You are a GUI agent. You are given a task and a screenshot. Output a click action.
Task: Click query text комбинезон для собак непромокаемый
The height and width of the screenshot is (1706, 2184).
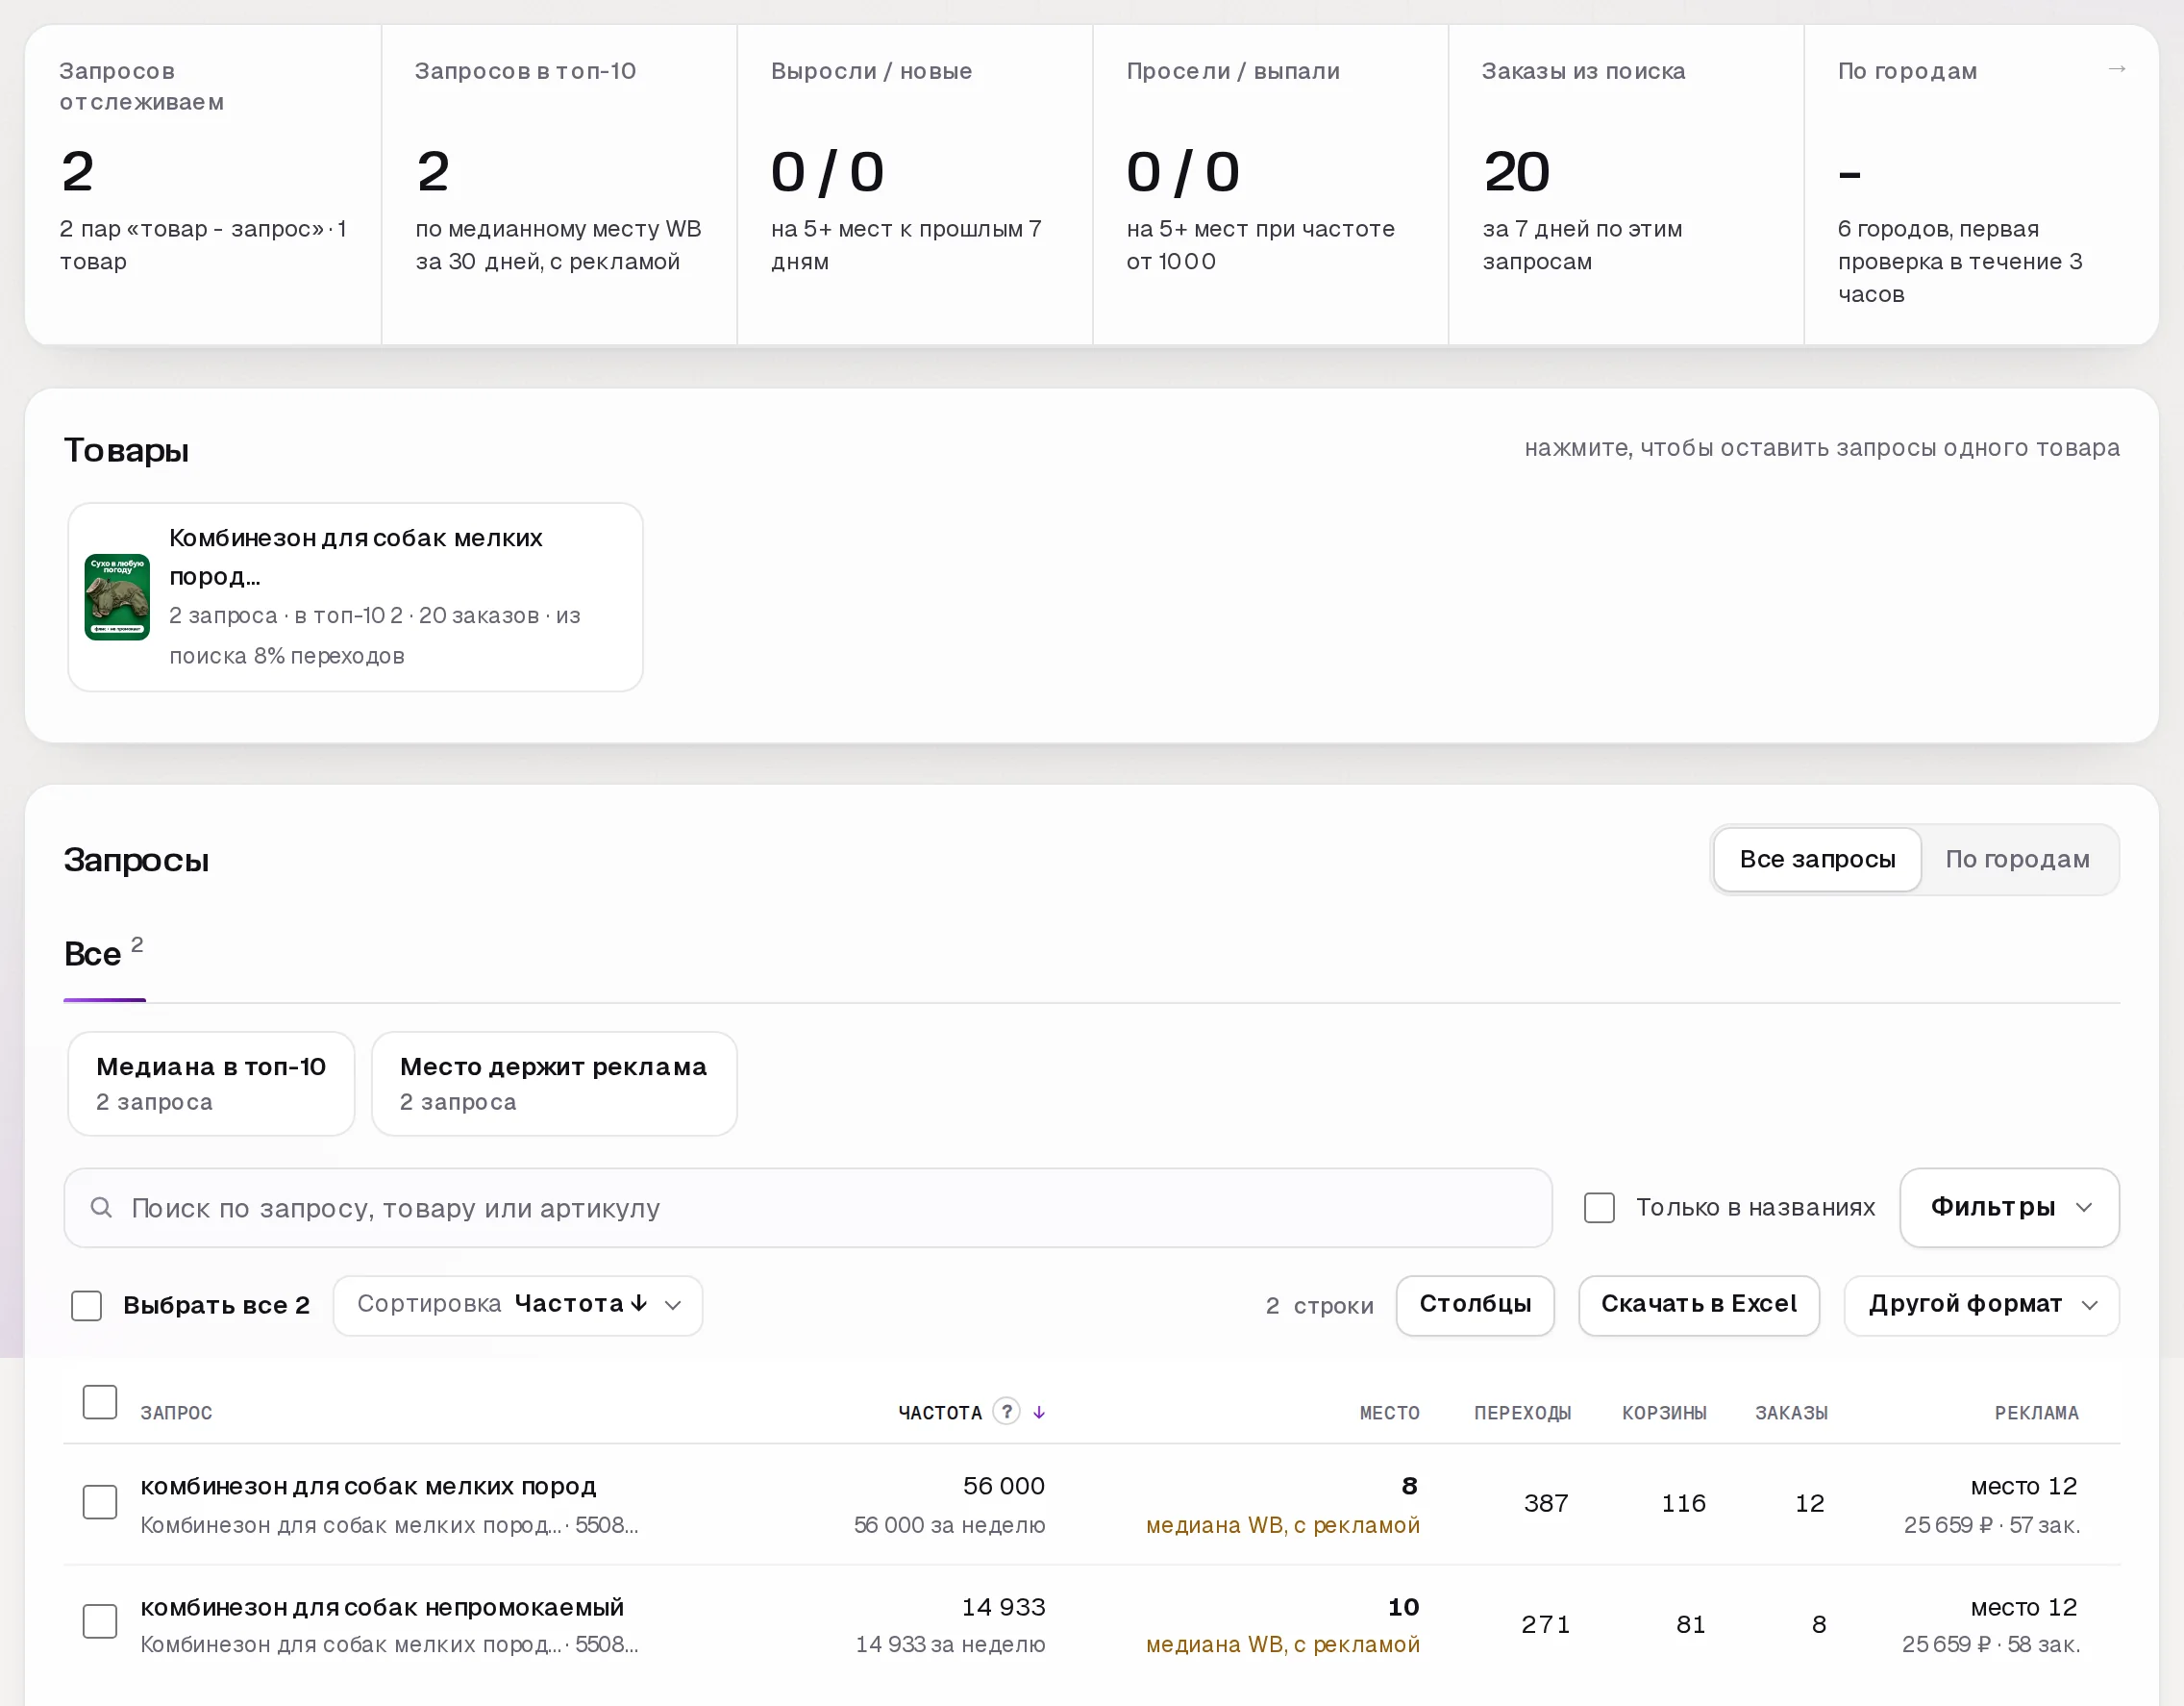(x=382, y=1607)
